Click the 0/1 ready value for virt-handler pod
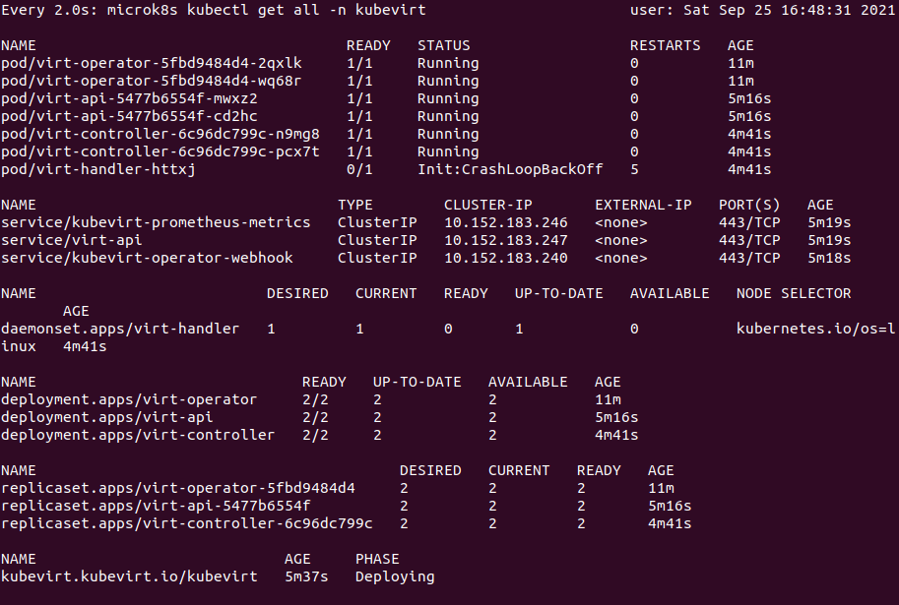 click(359, 170)
